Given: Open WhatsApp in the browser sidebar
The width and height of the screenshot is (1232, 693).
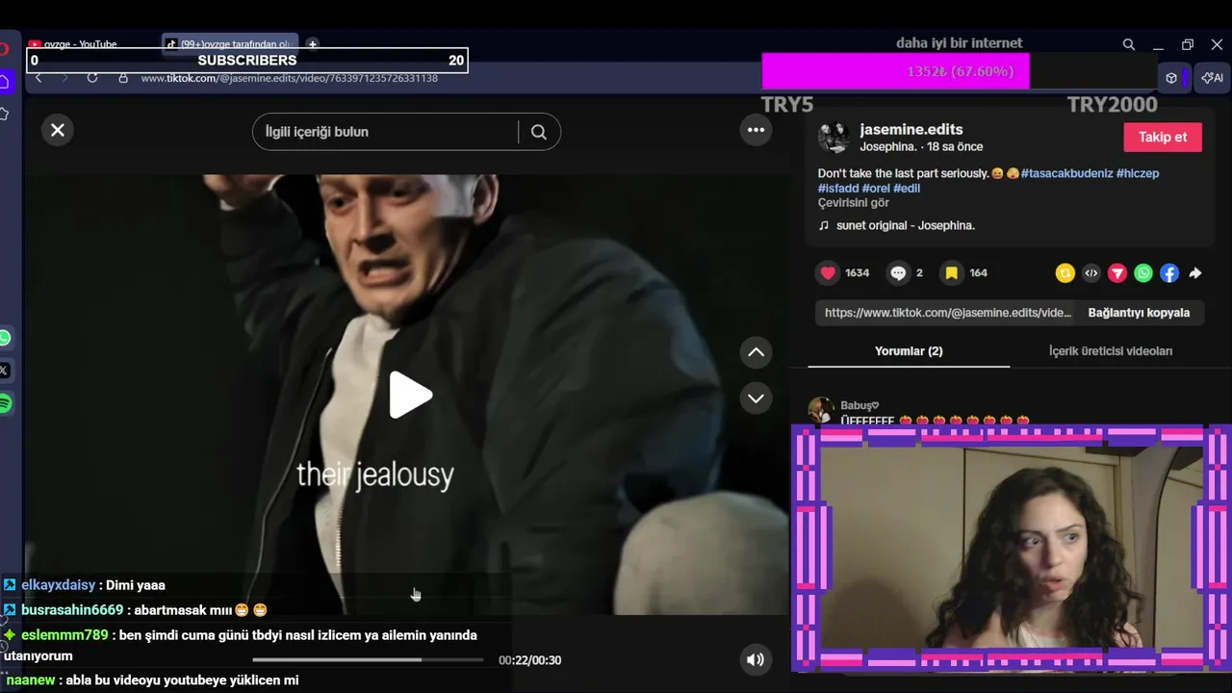Looking at the screenshot, I should (x=5, y=338).
